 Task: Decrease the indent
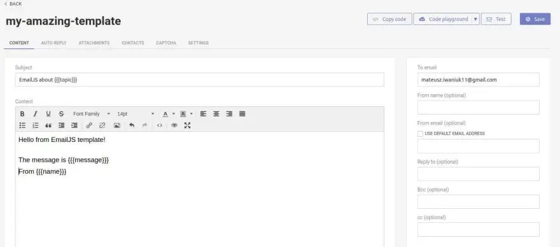coord(62,125)
